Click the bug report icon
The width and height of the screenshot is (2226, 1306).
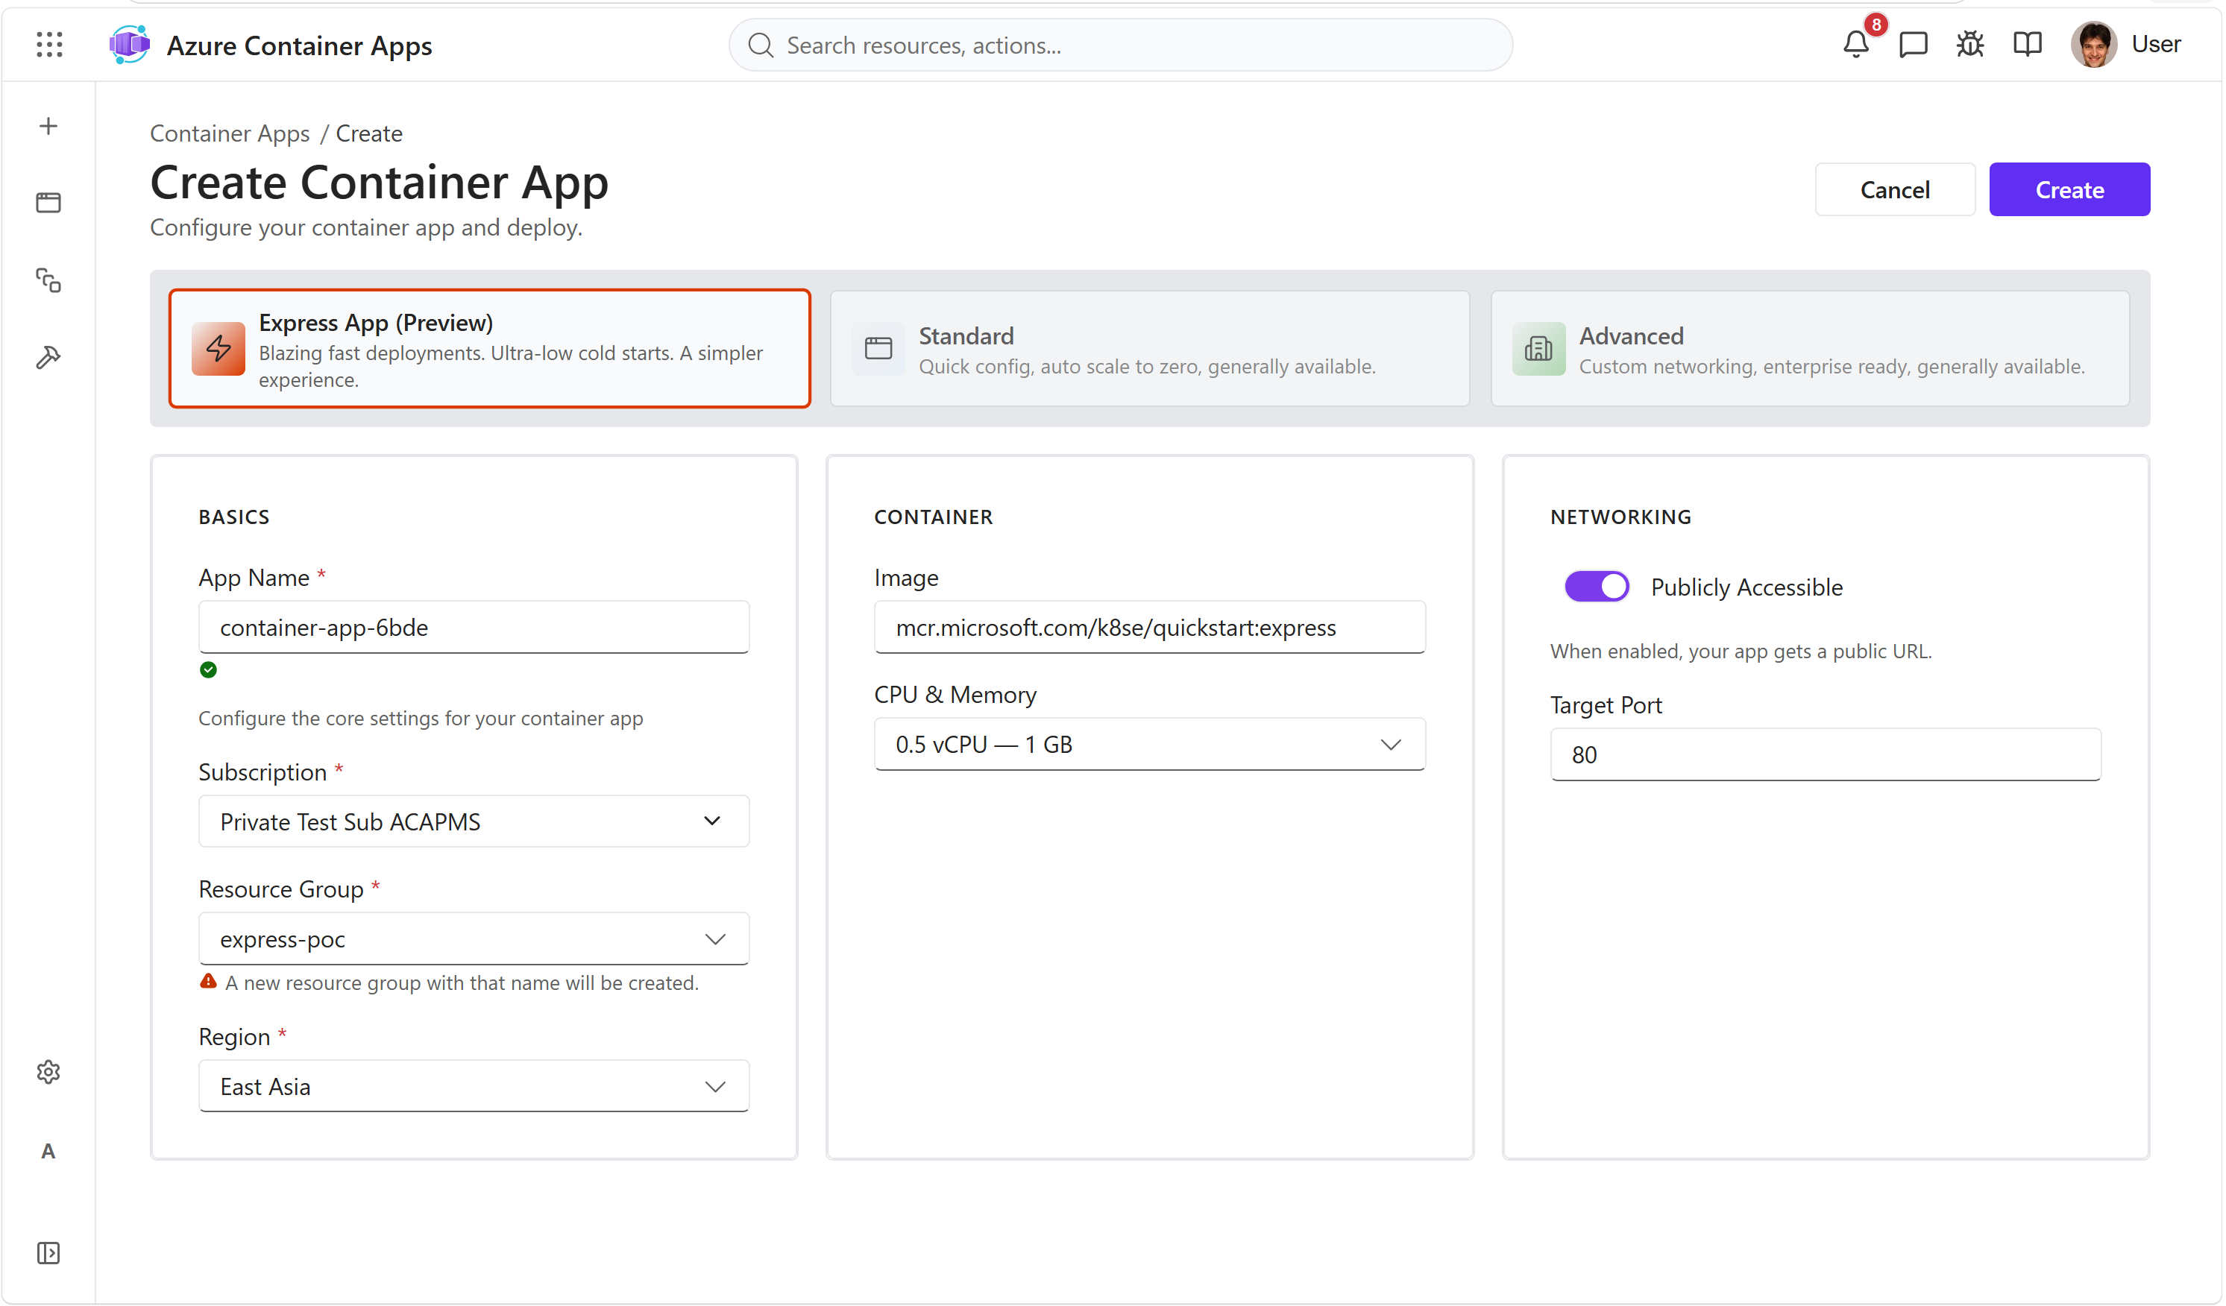1971,44
